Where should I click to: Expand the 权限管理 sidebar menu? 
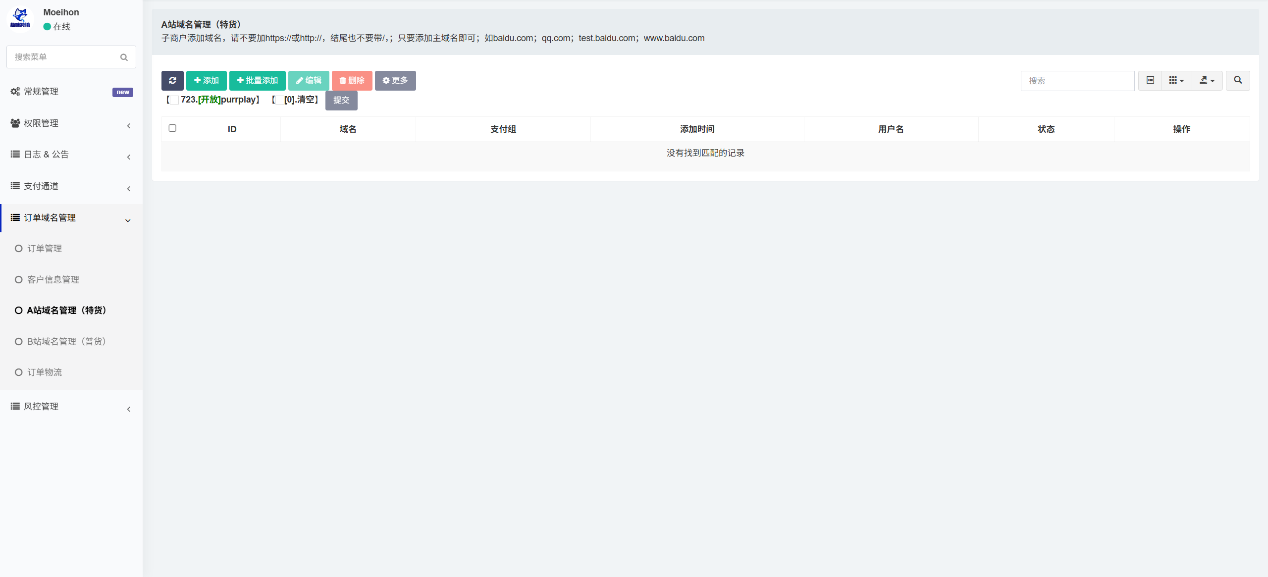(71, 123)
